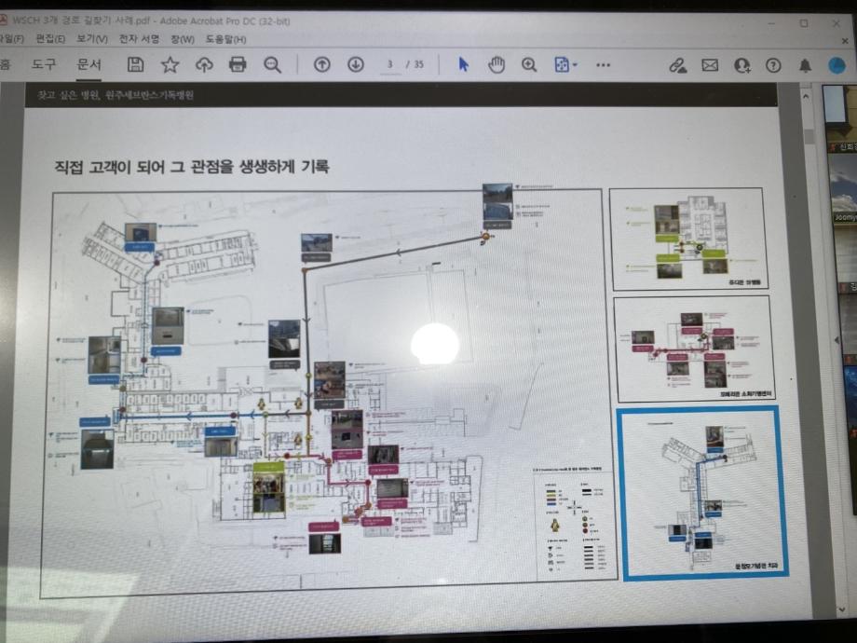This screenshot has height=643, width=857.
Task: Switch to the 도구 tab
Action: [44, 64]
